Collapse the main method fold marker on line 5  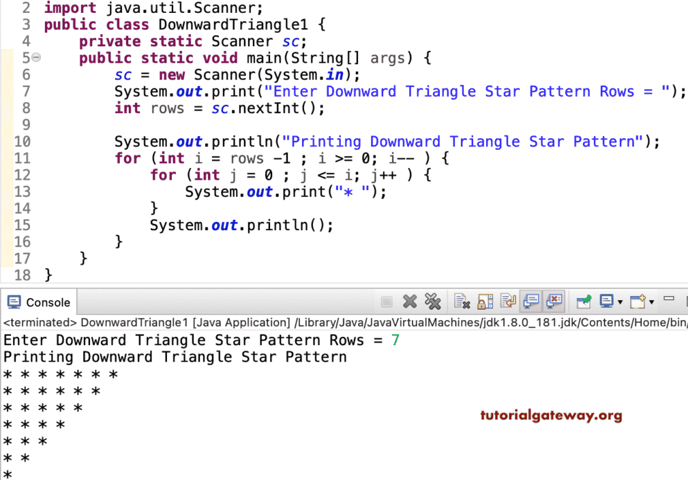click(x=35, y=58)
